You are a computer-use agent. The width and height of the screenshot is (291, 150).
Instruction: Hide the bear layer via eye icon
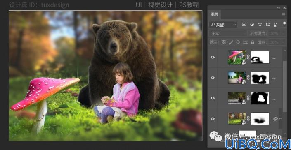coord(213,98)
